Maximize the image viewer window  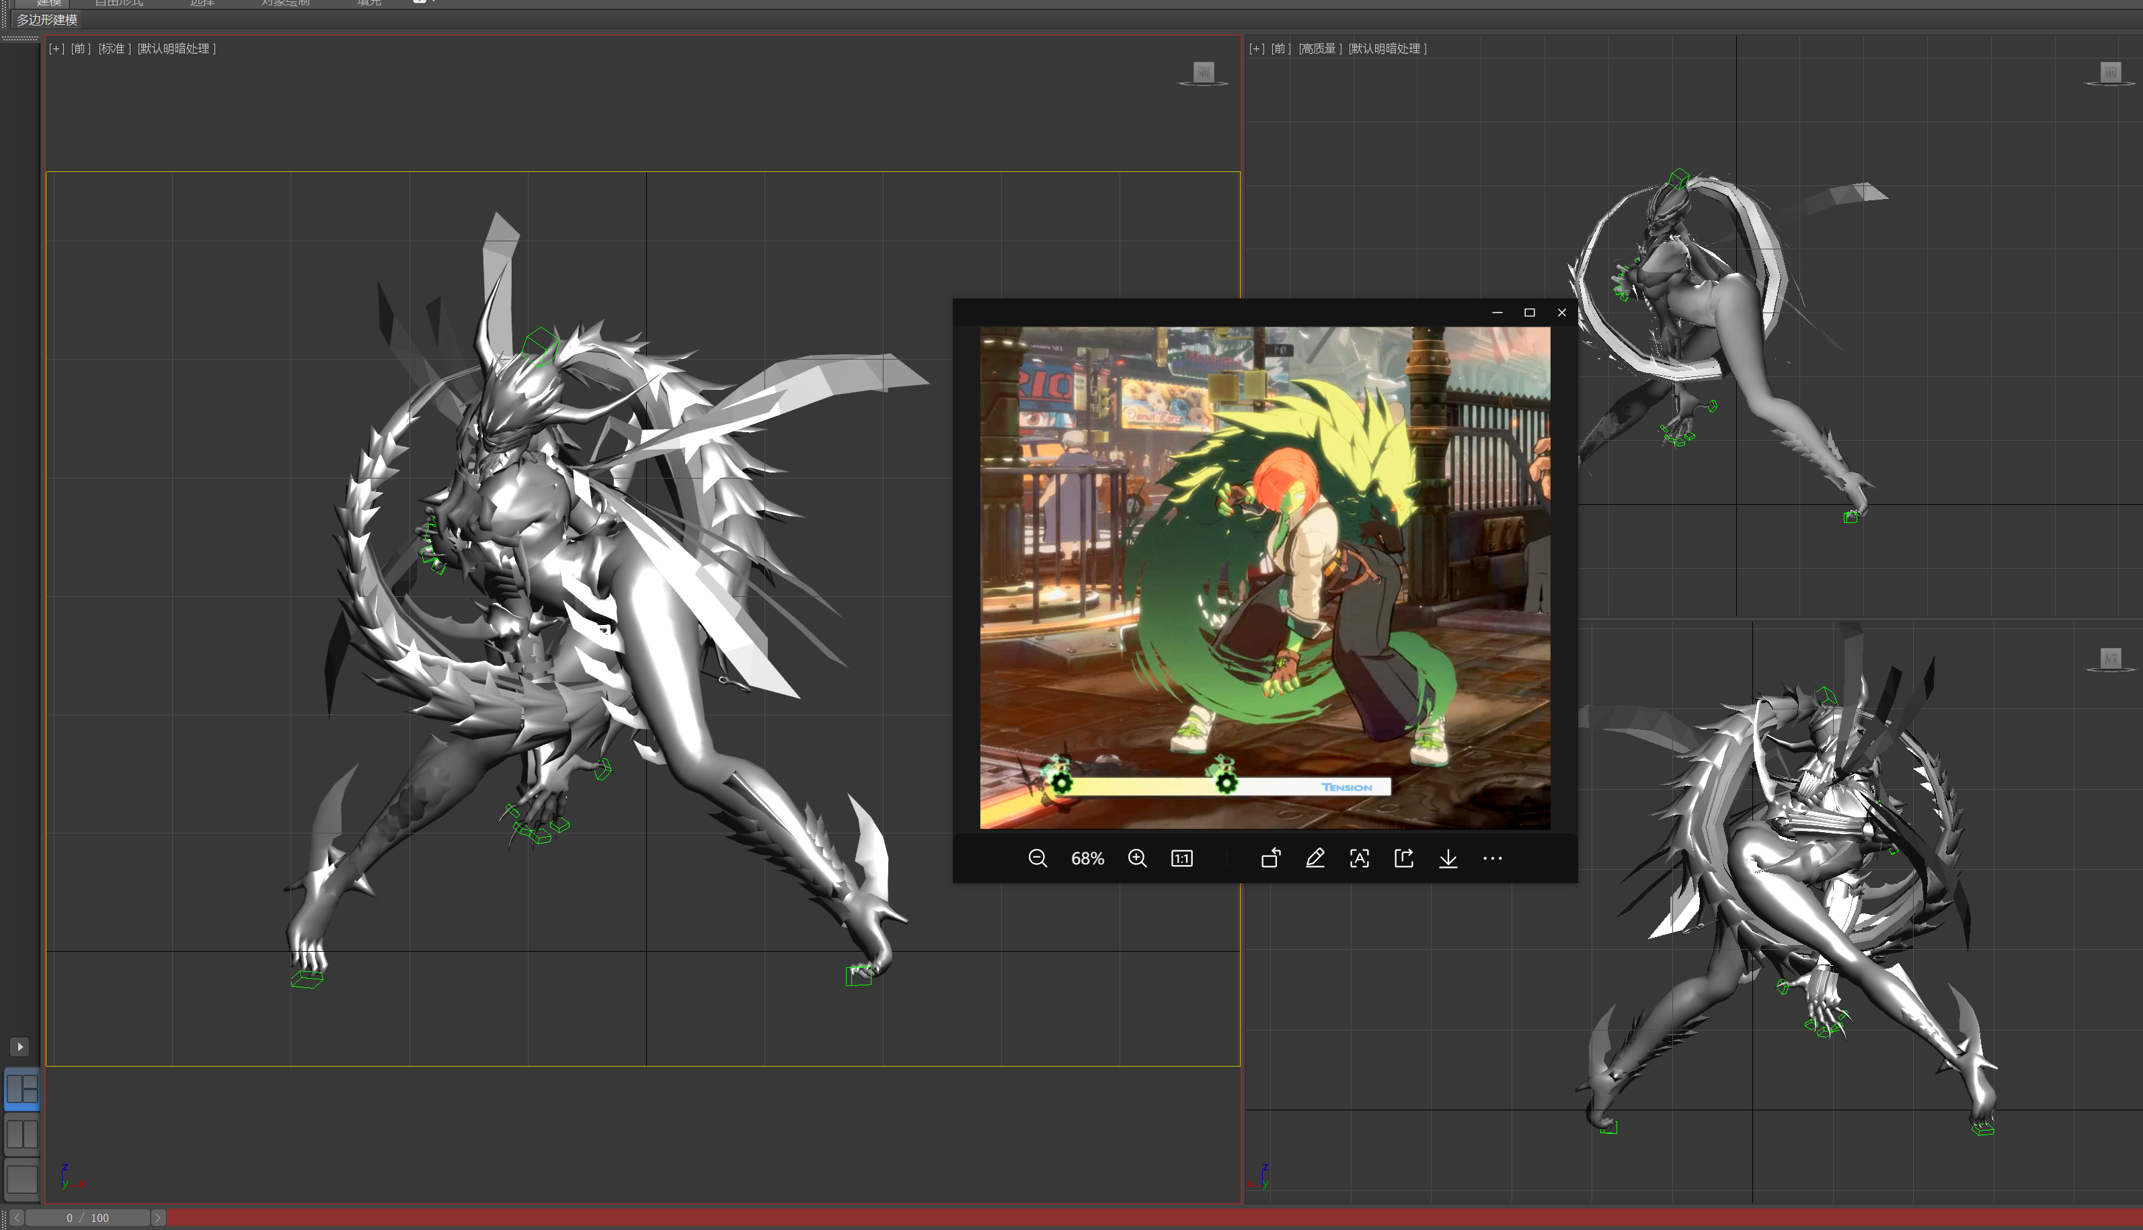(x=1530, y=313)
